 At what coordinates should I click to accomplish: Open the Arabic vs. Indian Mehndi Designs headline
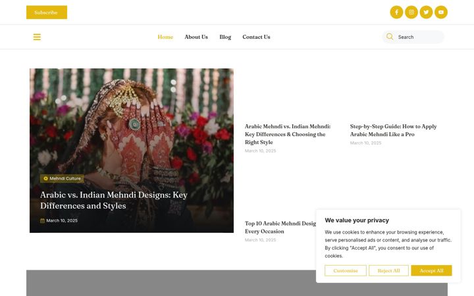point(114,200)
